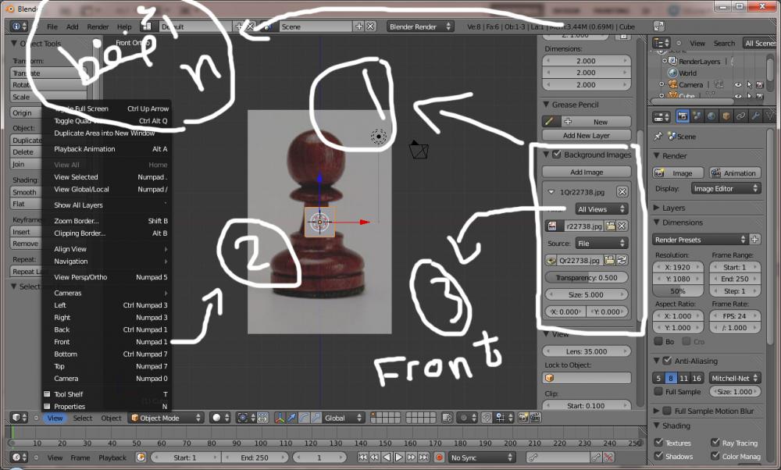Click the Animation render button
781x470 pixels.
735,173
